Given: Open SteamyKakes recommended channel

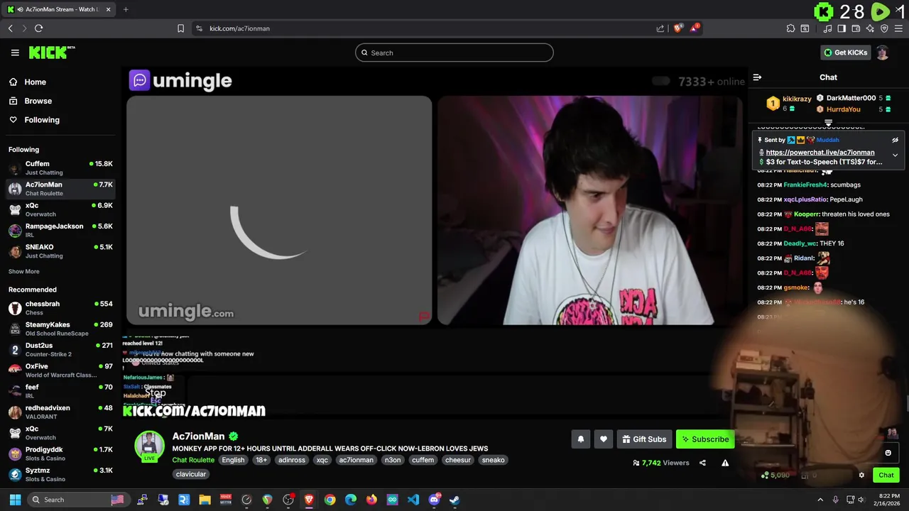Looking at the screenshot, I should click(60, 329).
